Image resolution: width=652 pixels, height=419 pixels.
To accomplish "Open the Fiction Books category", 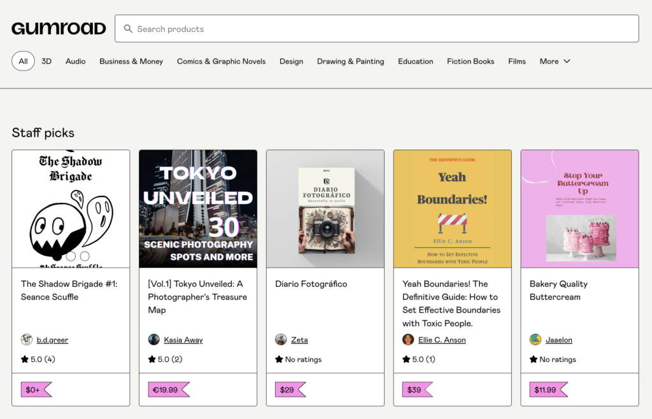I will pos(471,61).
